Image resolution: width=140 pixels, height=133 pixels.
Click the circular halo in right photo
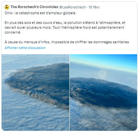pyautogui.click(x=102, y=74)
